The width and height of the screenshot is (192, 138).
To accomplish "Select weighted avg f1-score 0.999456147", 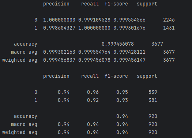I will tap(129, 60).
